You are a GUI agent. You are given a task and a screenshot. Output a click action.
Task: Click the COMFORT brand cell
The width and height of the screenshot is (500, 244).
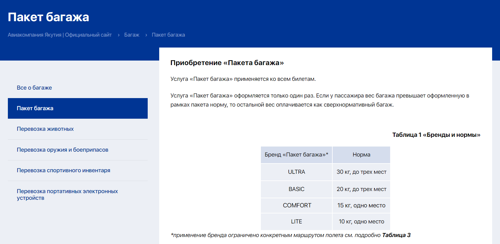pos(297,206)
